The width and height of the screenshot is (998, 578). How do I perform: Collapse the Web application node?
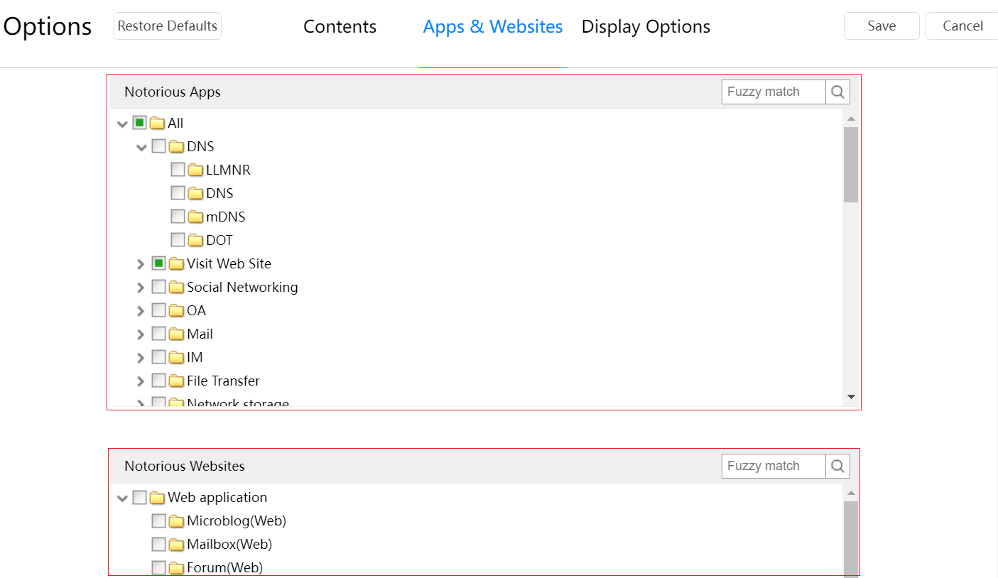[122, 498]
